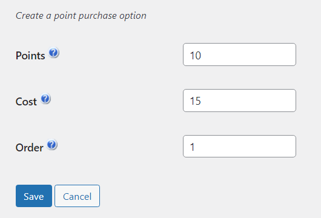Click the blue help icon beside Order
This screenshot has height=218, width=321.
click(x=52, y=145)
